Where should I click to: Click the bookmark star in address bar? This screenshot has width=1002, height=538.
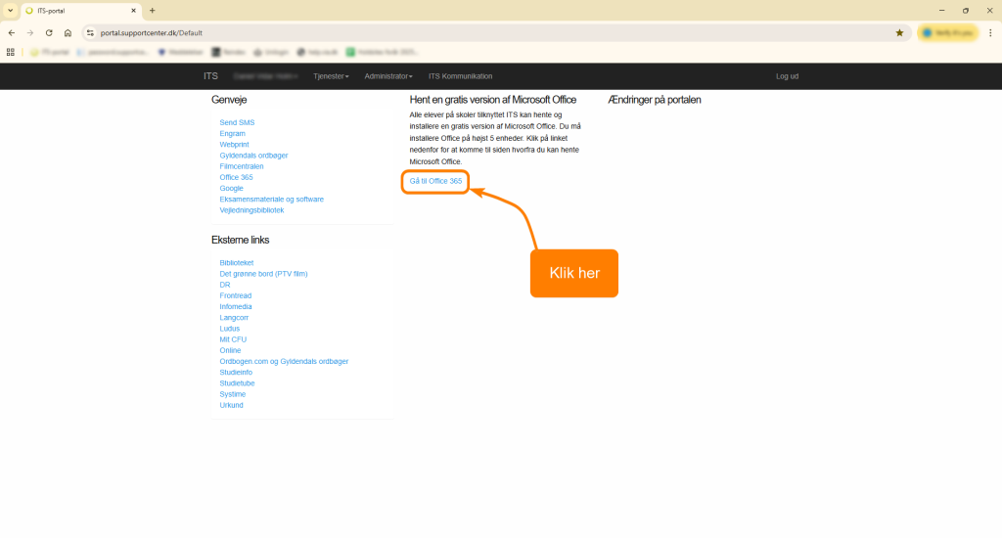pos(899,32)
